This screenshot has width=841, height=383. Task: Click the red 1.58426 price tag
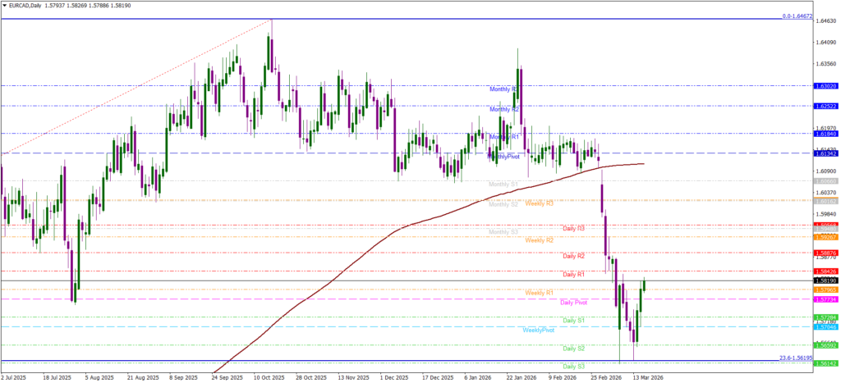[825, 271]
